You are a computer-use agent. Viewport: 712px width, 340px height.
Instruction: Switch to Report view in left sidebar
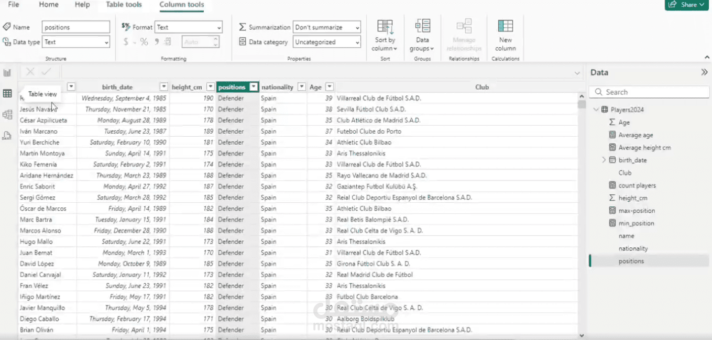point(7,73)
